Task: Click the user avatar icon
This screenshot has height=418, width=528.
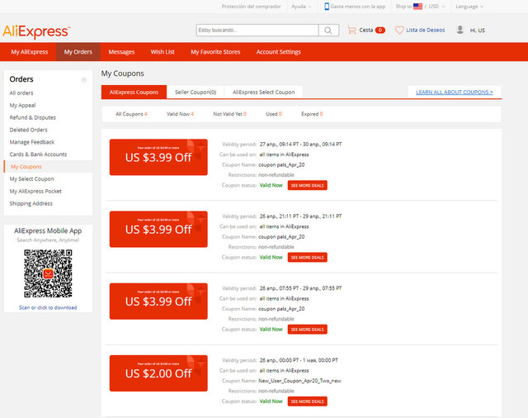Action: click(460, 30)
